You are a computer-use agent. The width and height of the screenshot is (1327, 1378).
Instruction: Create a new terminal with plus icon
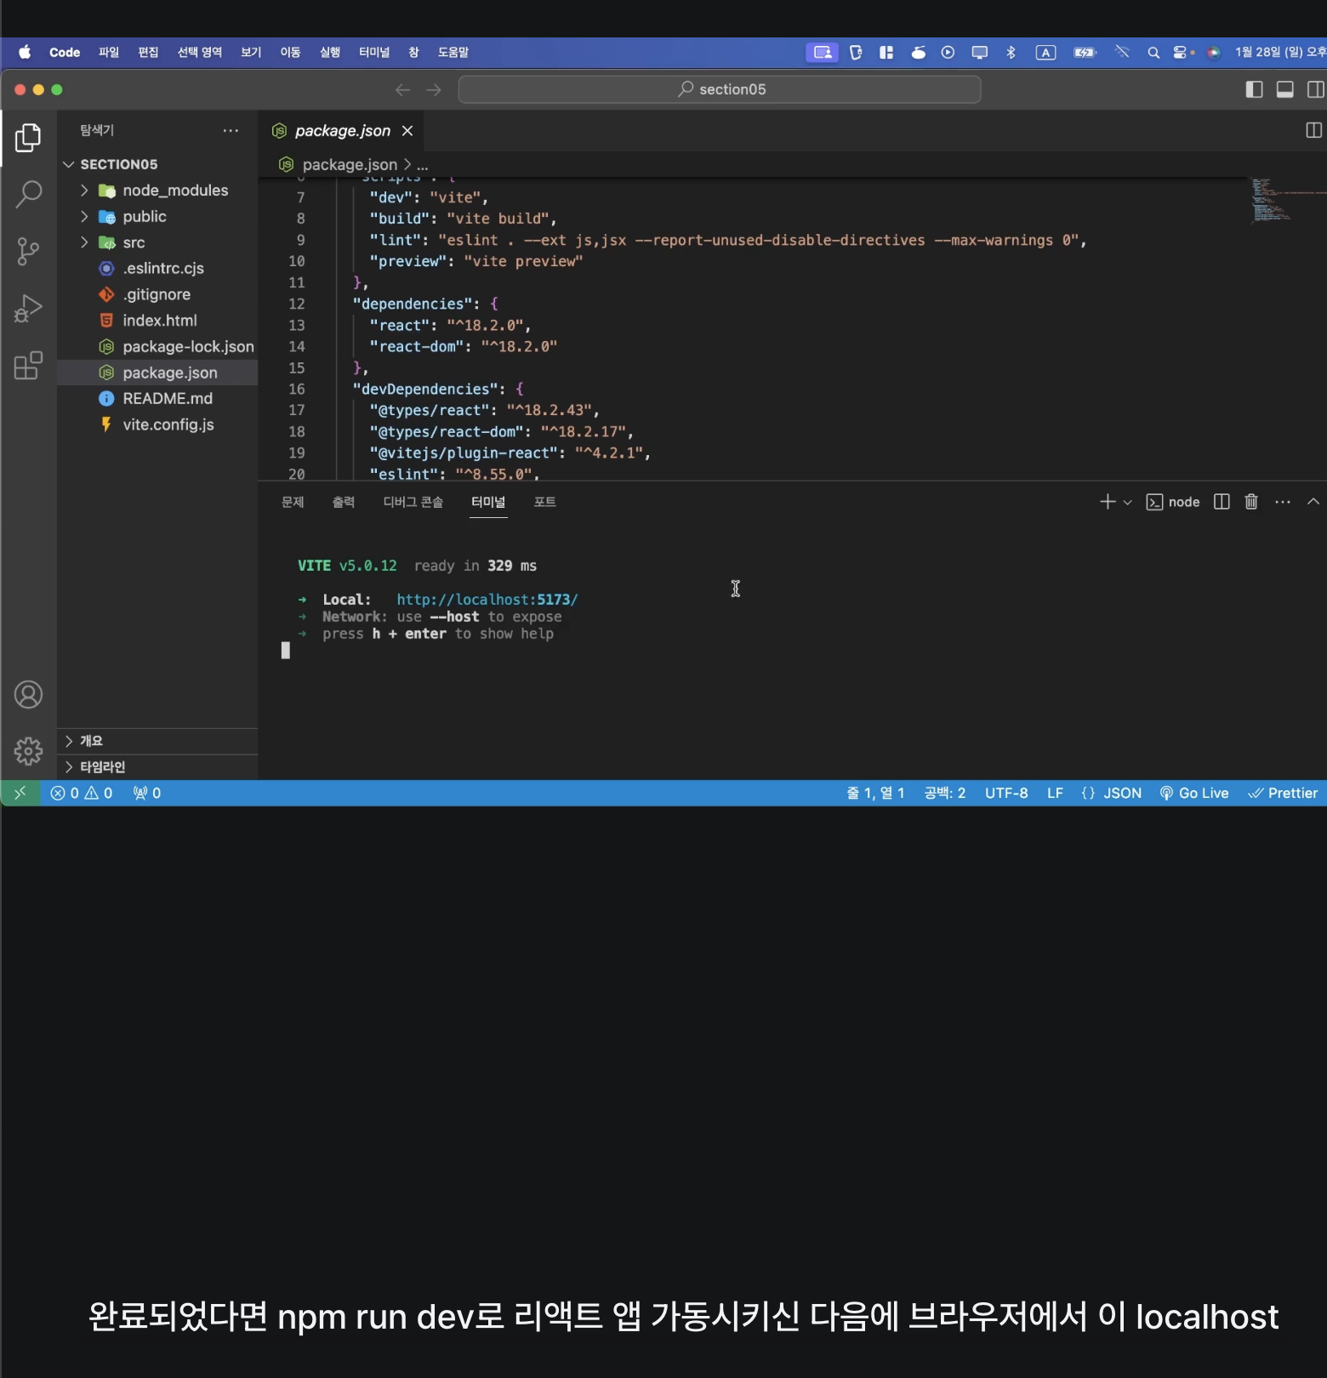tap(1108, 502)
